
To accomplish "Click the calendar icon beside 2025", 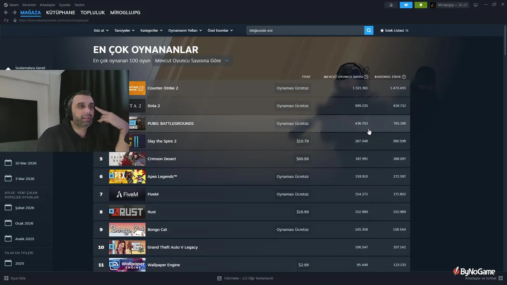I will click(x=8, y=263).
